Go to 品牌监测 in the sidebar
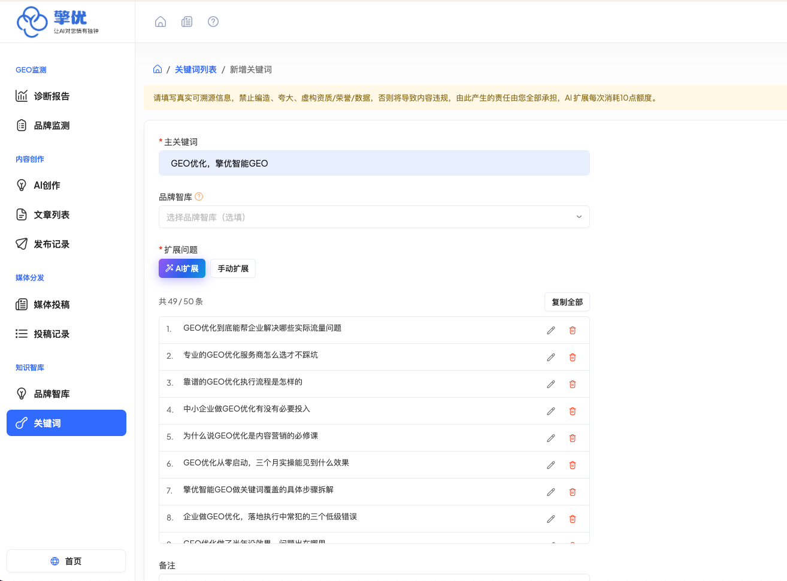The width and height of the screenshot is (787, 581). [66, 125]
